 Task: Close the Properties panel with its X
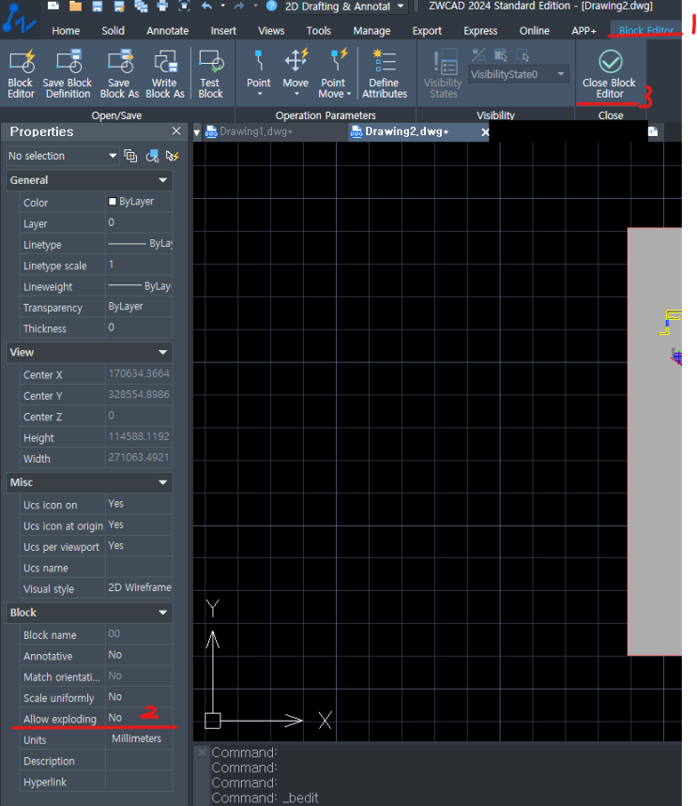176,131
